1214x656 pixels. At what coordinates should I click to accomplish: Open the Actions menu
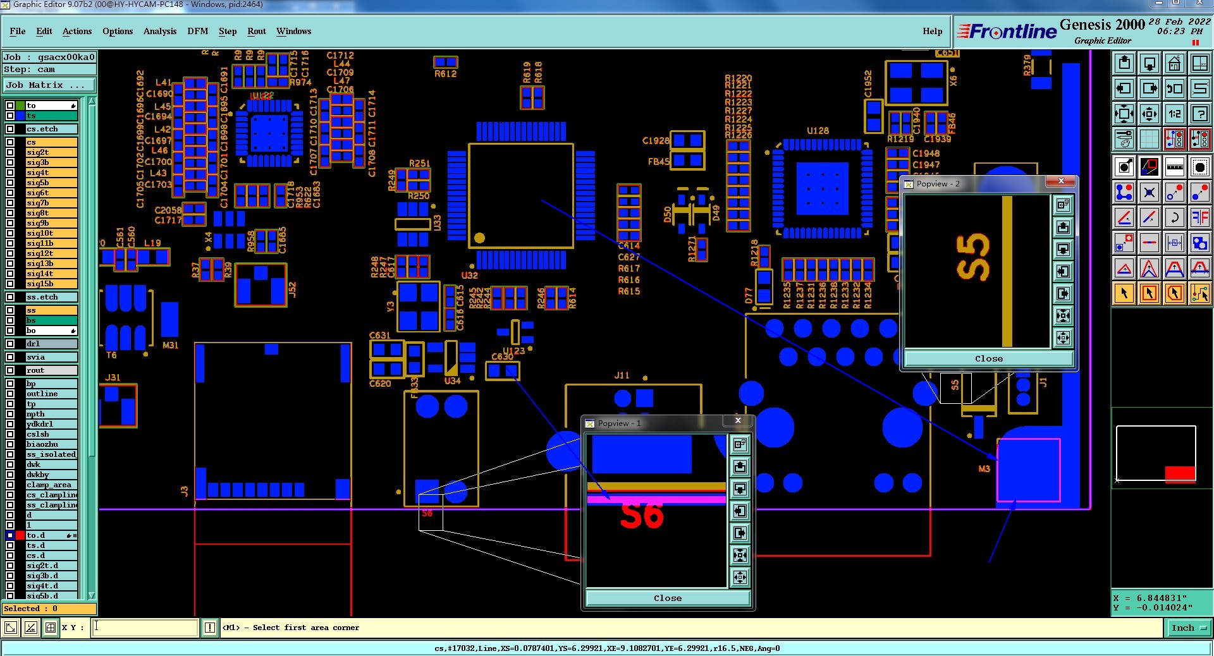coord(77,31)
